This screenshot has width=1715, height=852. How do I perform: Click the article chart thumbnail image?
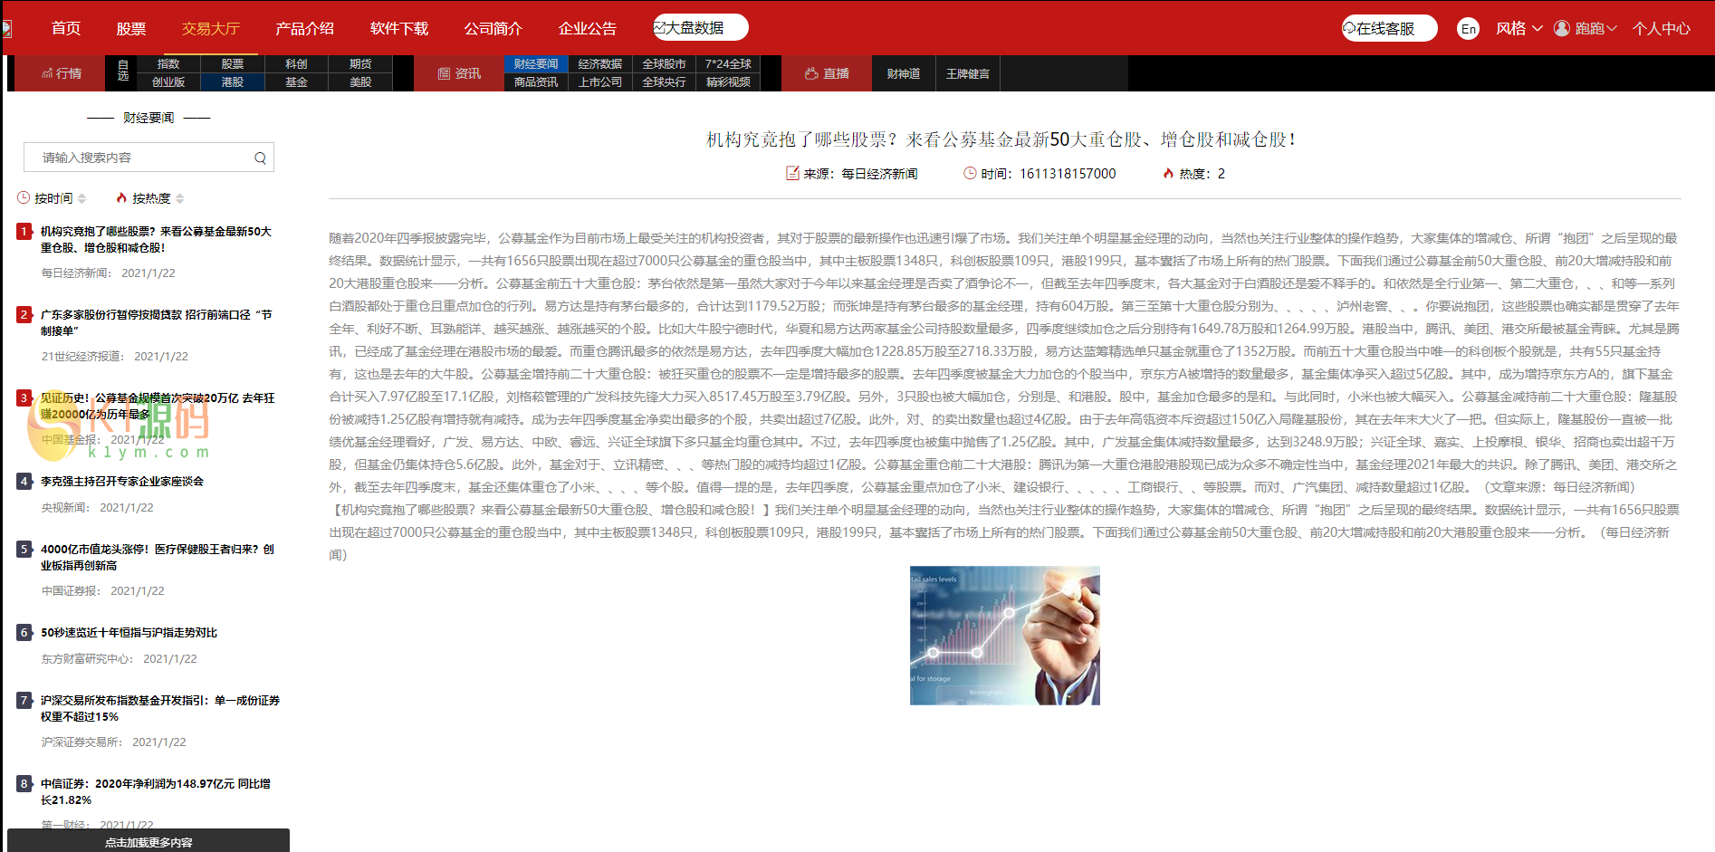[1004, 636]
